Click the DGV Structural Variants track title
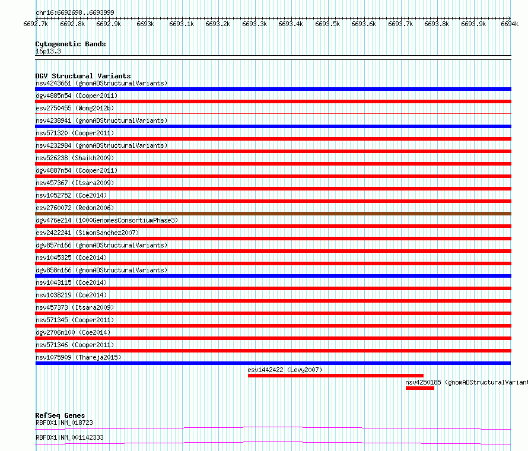Image resolution: width=528 pixels, height=451 pixels. (83, 76)
